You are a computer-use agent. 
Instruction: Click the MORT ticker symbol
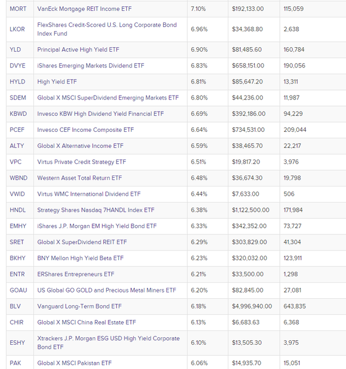pos(18,9)
